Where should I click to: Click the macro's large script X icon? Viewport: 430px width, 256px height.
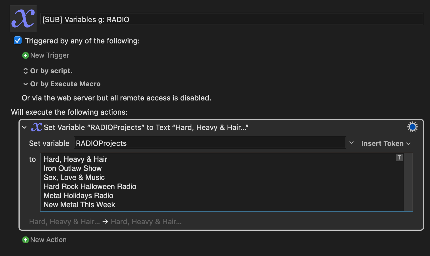pos(23,19)
